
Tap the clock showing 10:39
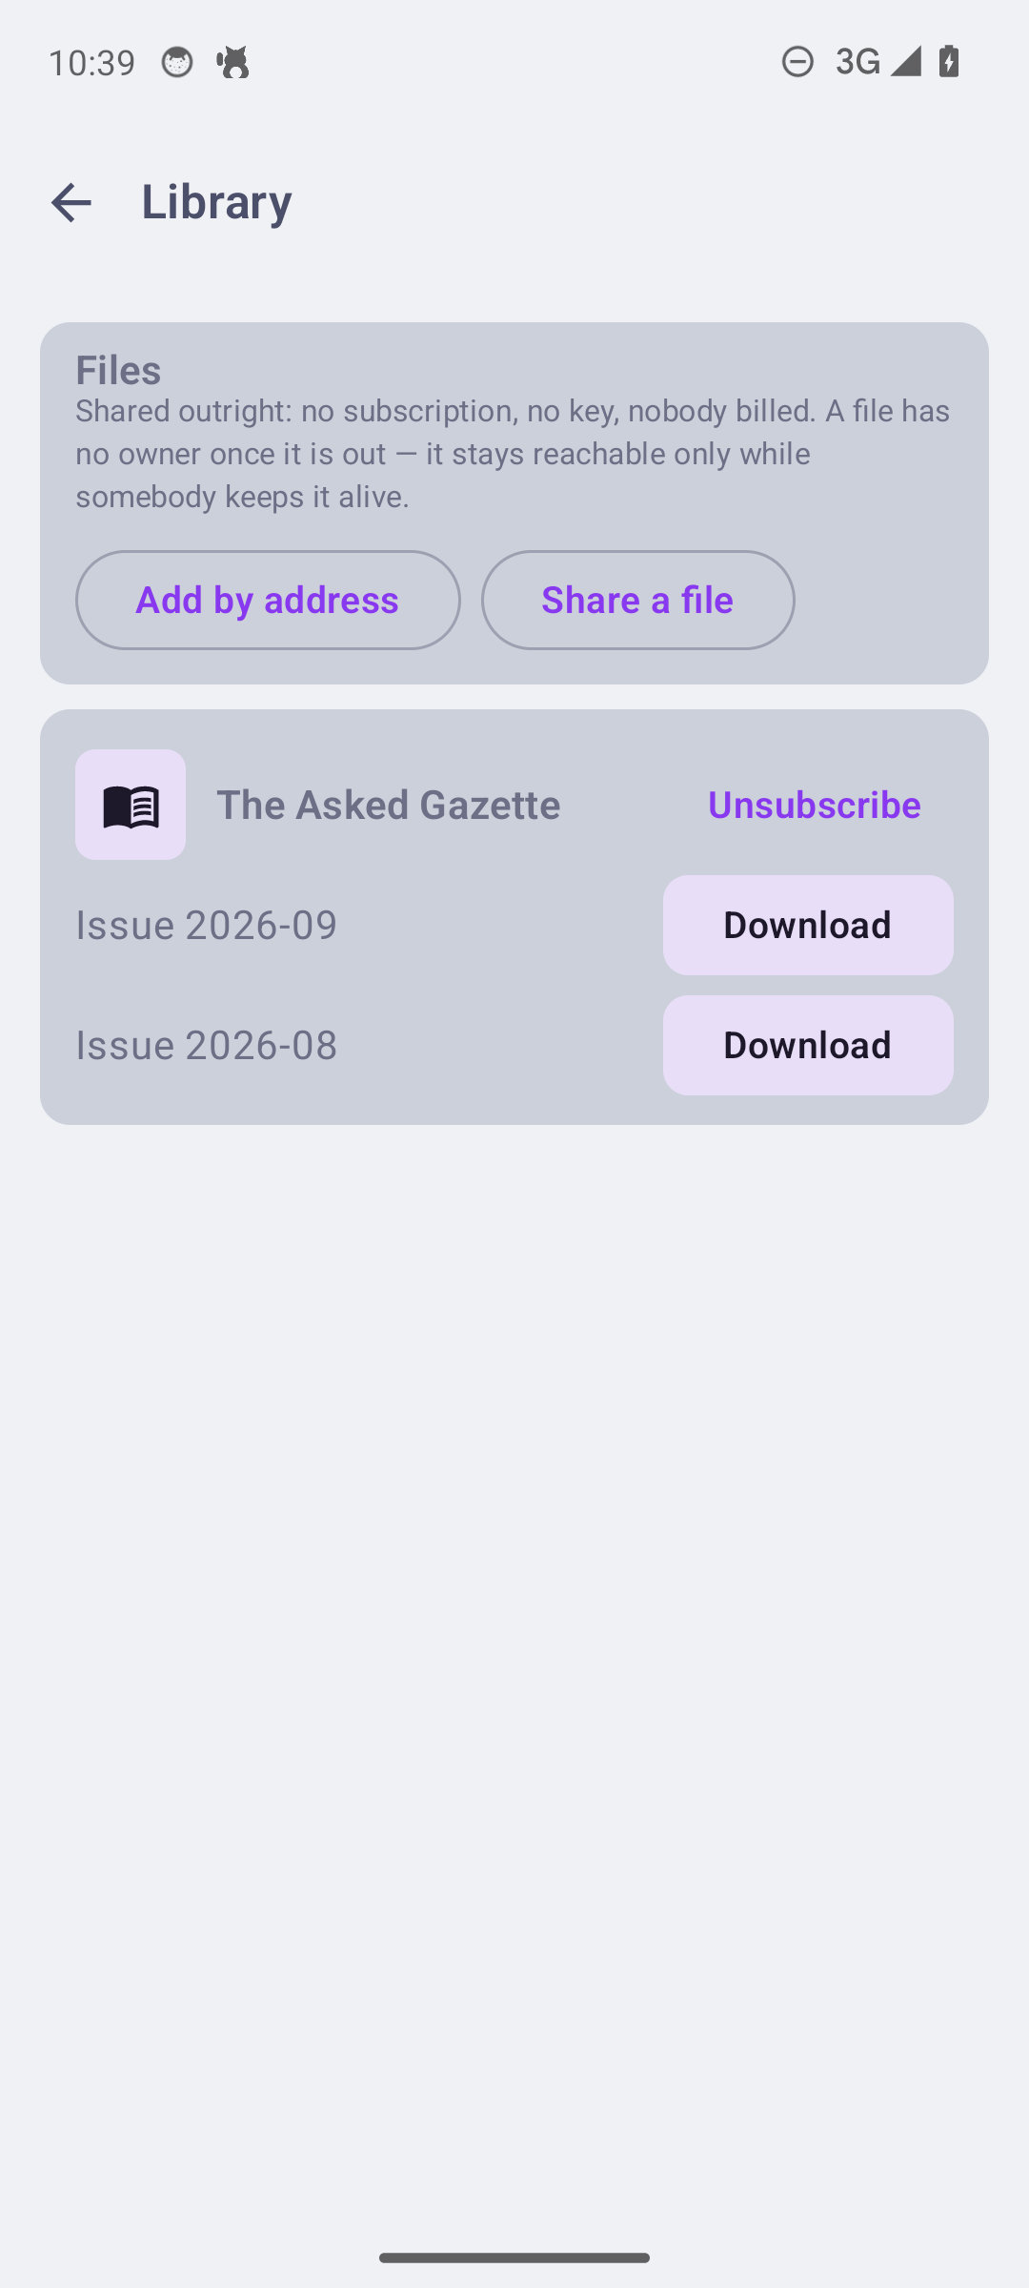tap(91, 62)
